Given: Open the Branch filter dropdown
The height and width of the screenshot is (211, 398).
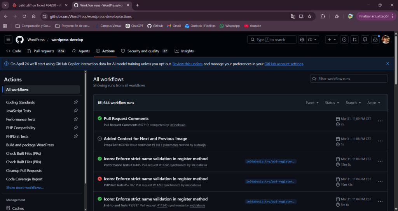Looking at the screenshot, I should [x=353, y=102].
